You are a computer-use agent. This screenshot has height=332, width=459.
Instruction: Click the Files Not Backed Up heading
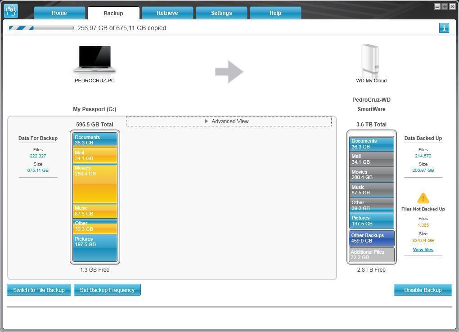tap(423, 209)
